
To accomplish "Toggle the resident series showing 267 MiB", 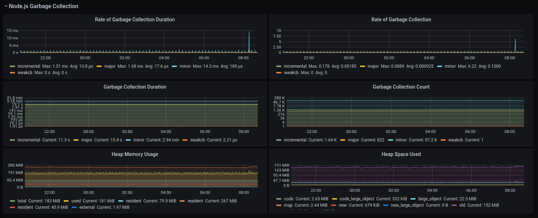I will point(194,201).
